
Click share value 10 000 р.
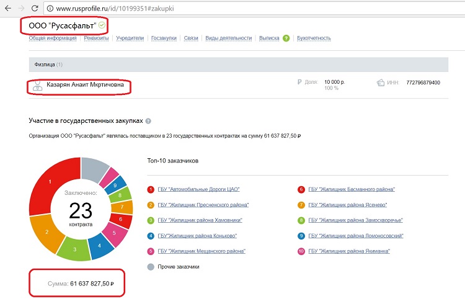click(335, 82)
